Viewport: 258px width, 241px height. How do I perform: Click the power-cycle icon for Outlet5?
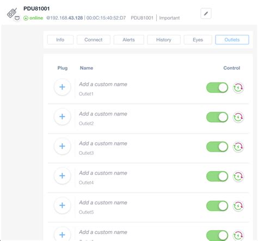[238, 206]
